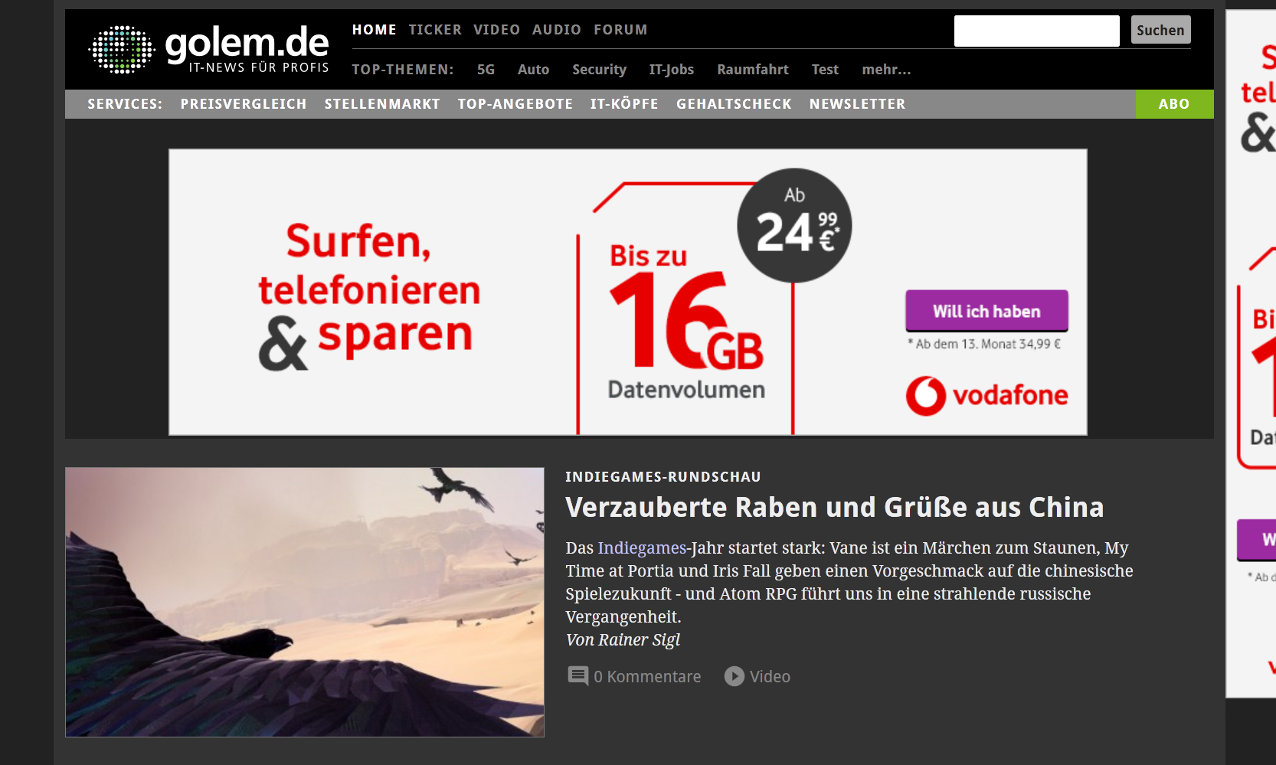This screenshot has width=1276, height=765.
Task: Select the 5G top theme
Action: pos(486,70)
